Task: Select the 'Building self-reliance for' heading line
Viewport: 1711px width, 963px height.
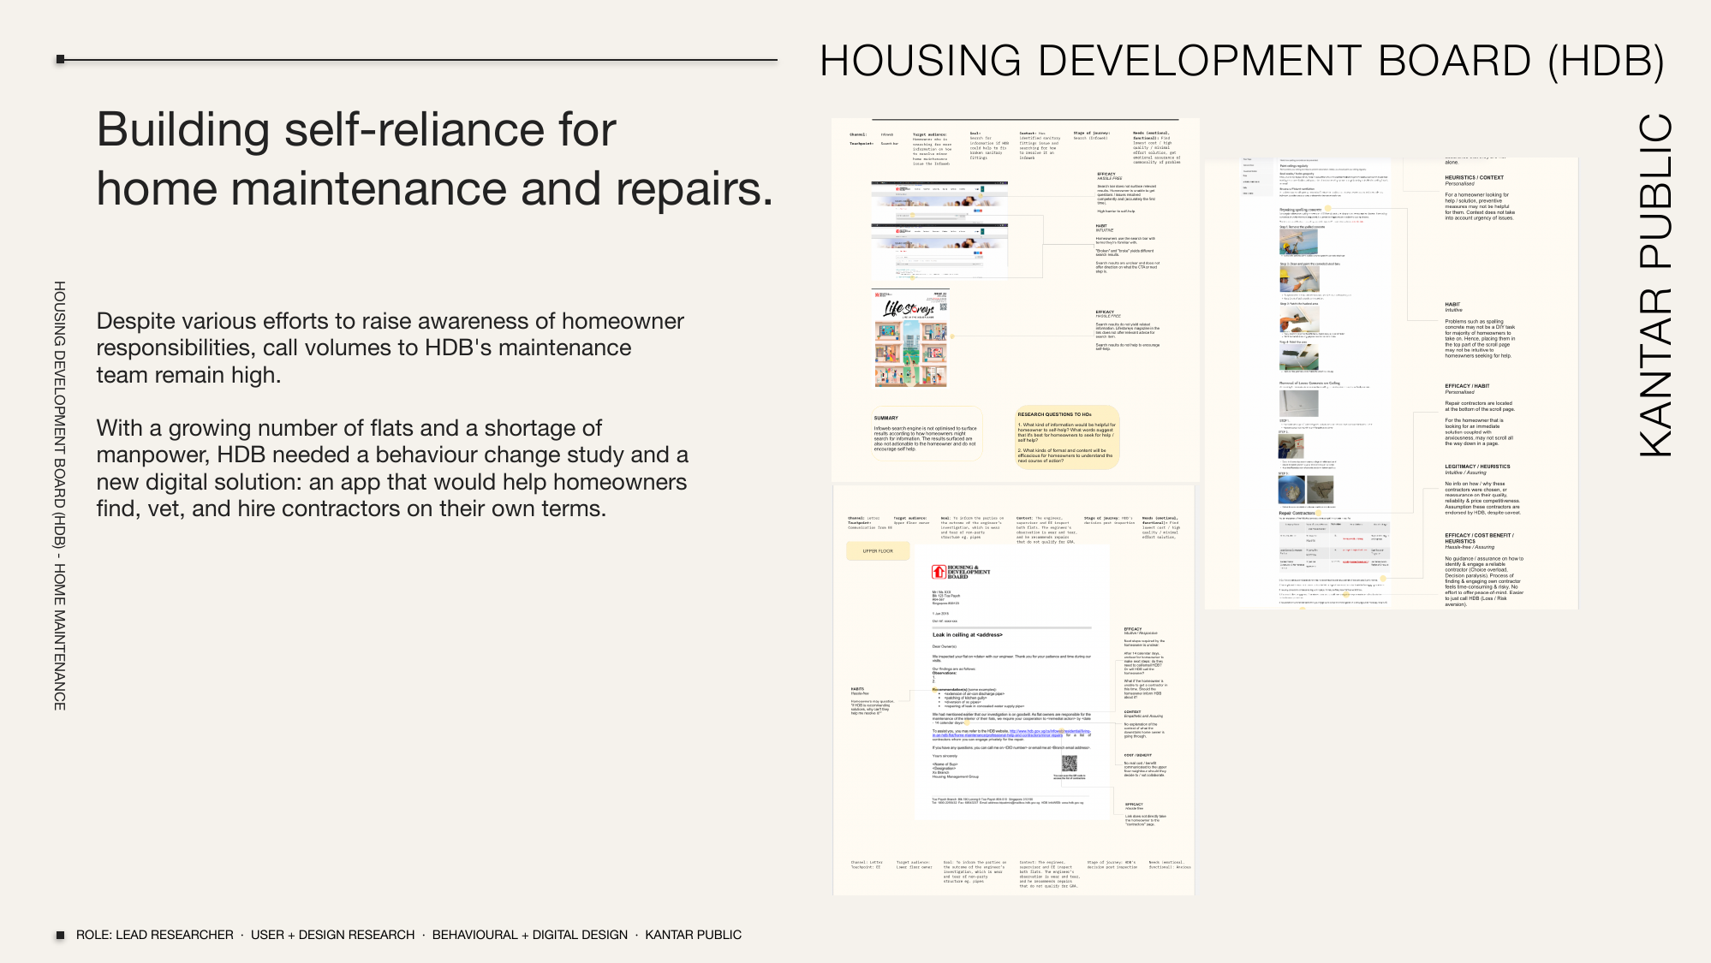Action: pyautogui.click(x=356, y=129)
